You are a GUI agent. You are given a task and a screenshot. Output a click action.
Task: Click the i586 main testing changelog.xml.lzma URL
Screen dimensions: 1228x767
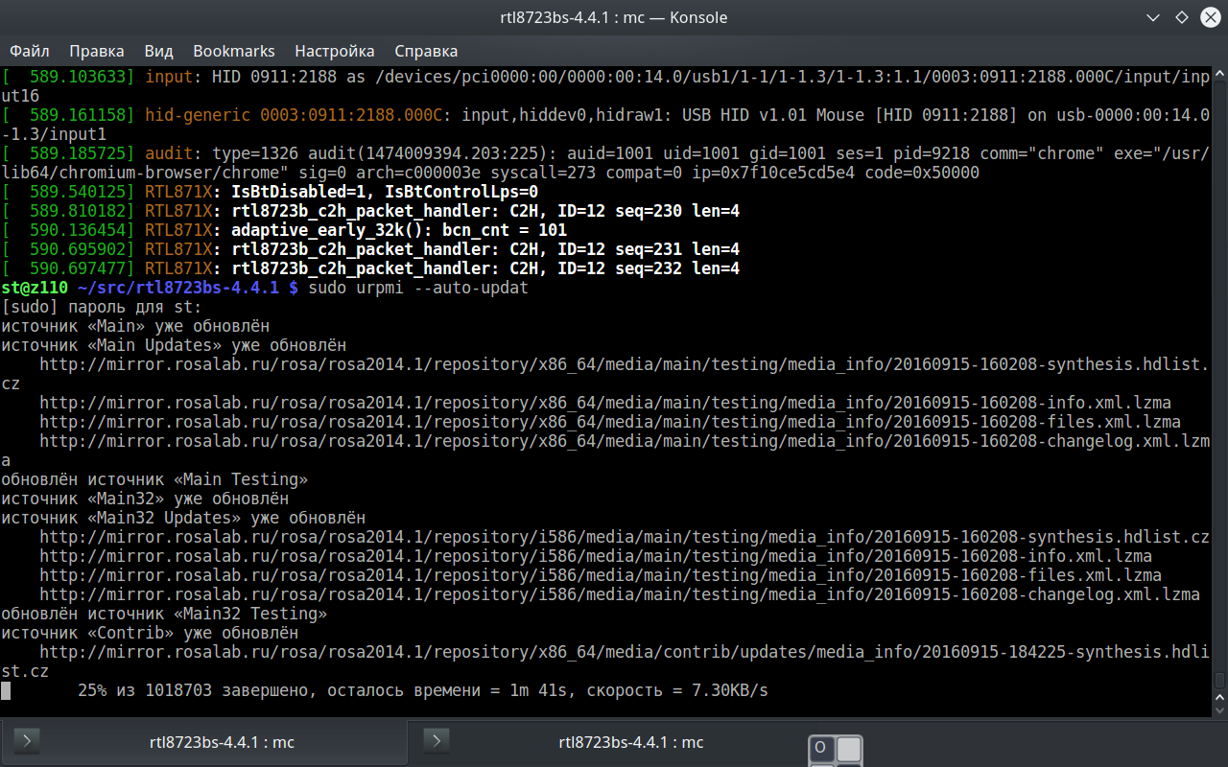click(x=620, y=594)
